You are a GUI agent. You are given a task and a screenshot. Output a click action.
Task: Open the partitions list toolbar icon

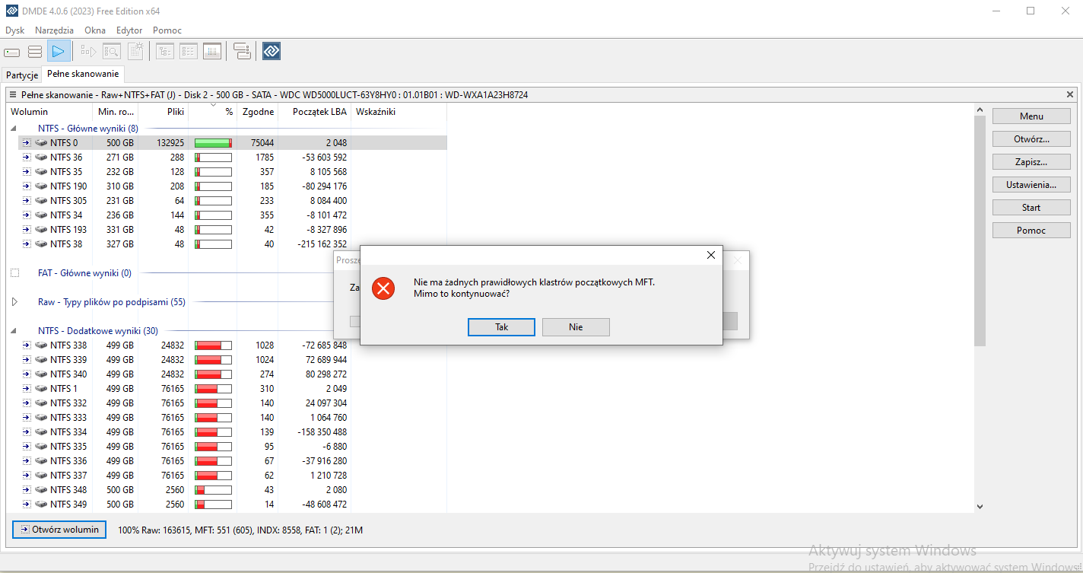point(35,52)
